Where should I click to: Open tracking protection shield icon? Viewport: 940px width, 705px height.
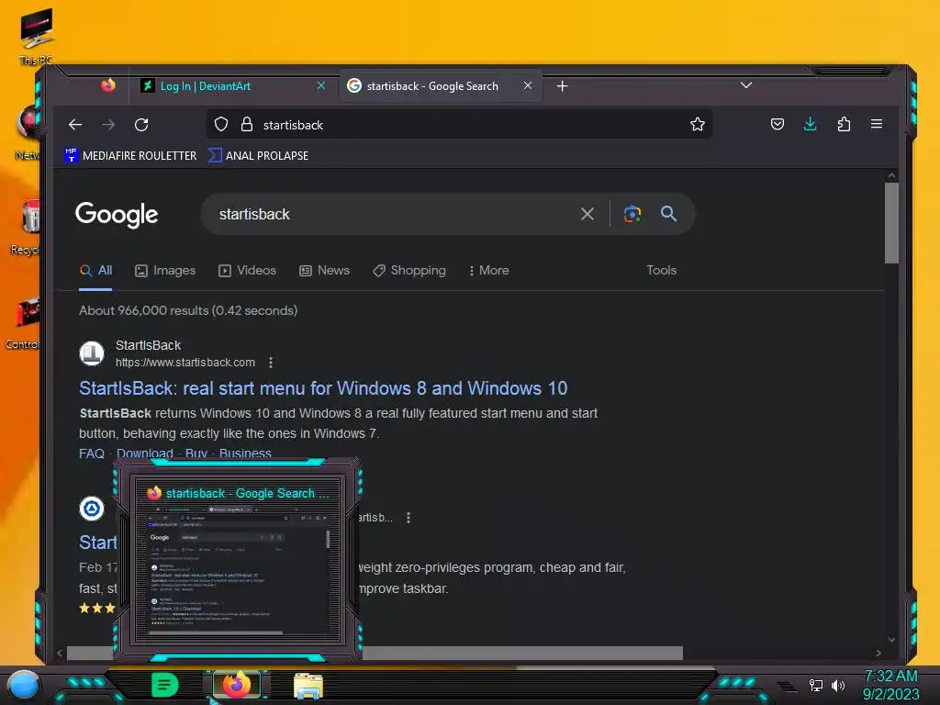pyautogui.click(x=221, y=125)
